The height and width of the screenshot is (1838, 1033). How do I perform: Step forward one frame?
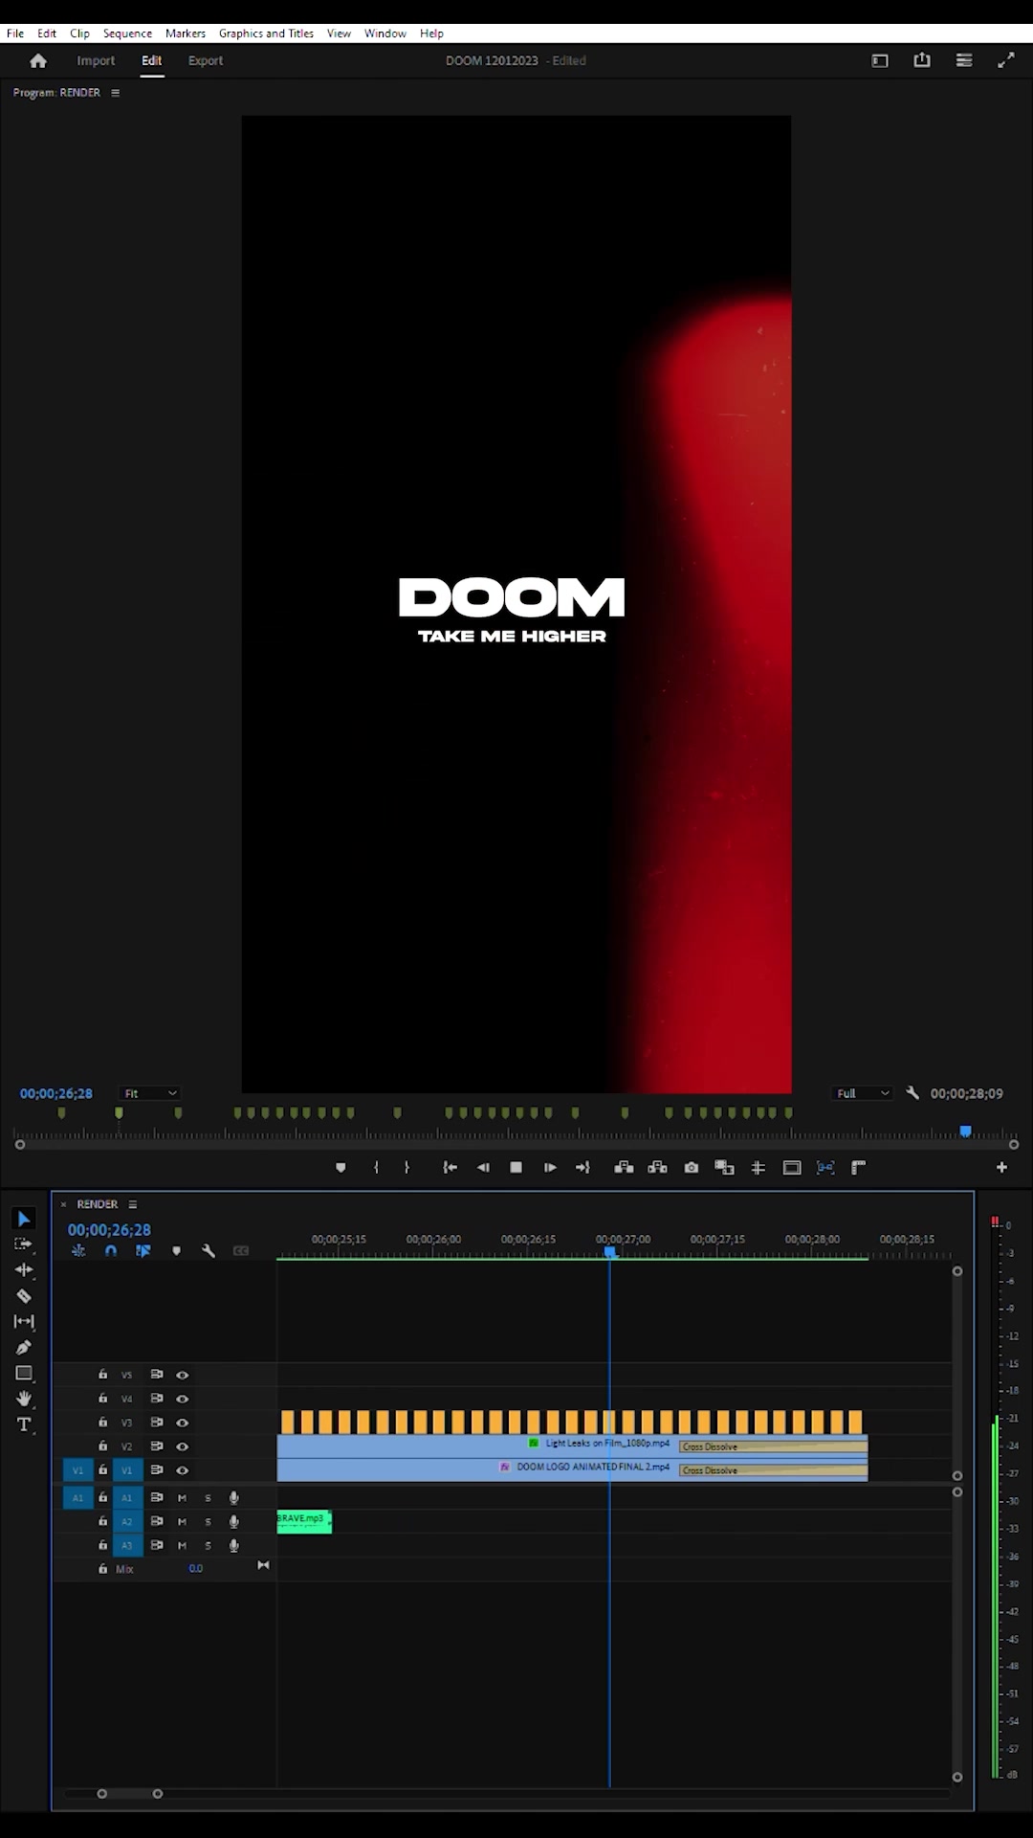550,1168
